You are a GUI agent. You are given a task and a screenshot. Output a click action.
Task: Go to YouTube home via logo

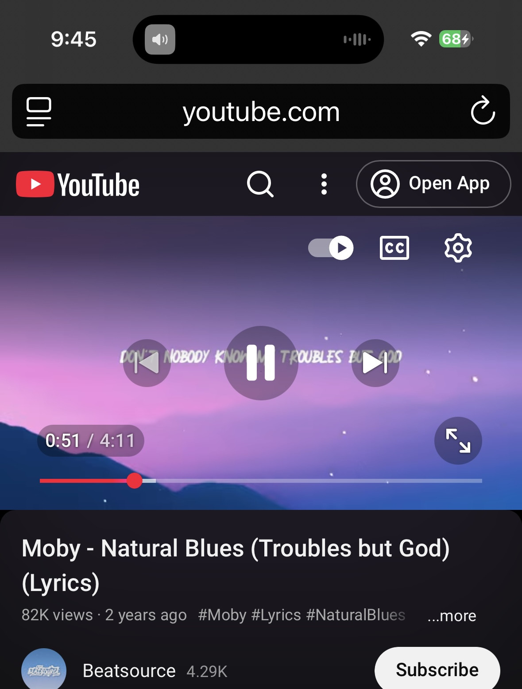[x=78, y=184]
